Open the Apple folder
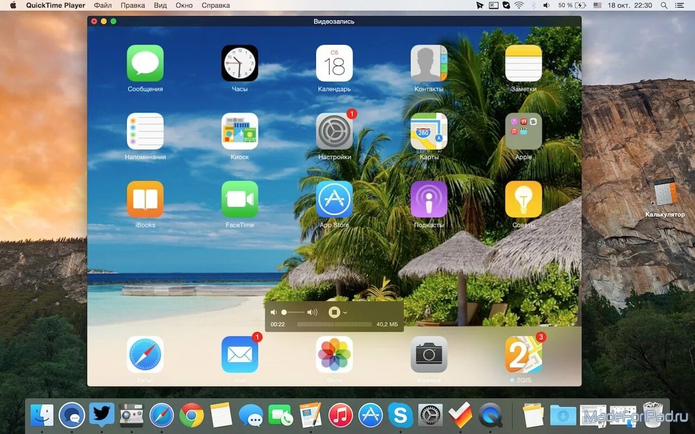The image size is (695, 434). pyautogui.click(x=523, y=131)
